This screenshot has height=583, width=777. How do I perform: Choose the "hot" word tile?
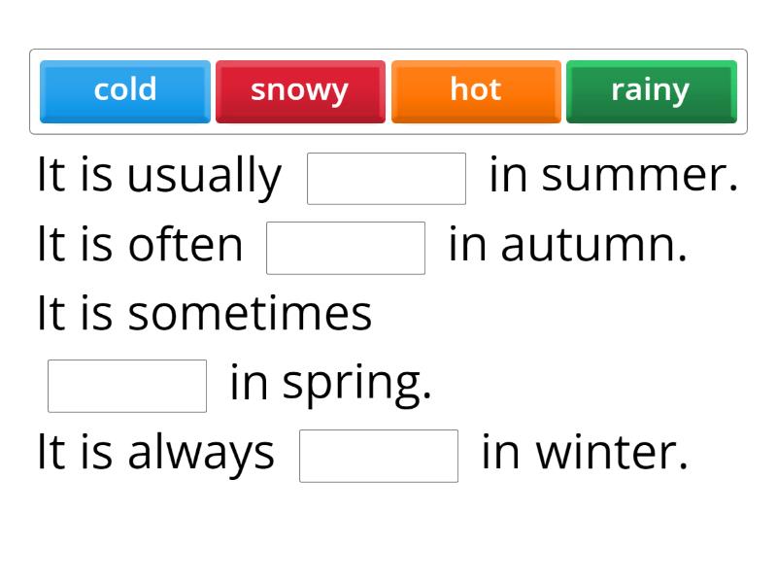click(476, 91)
